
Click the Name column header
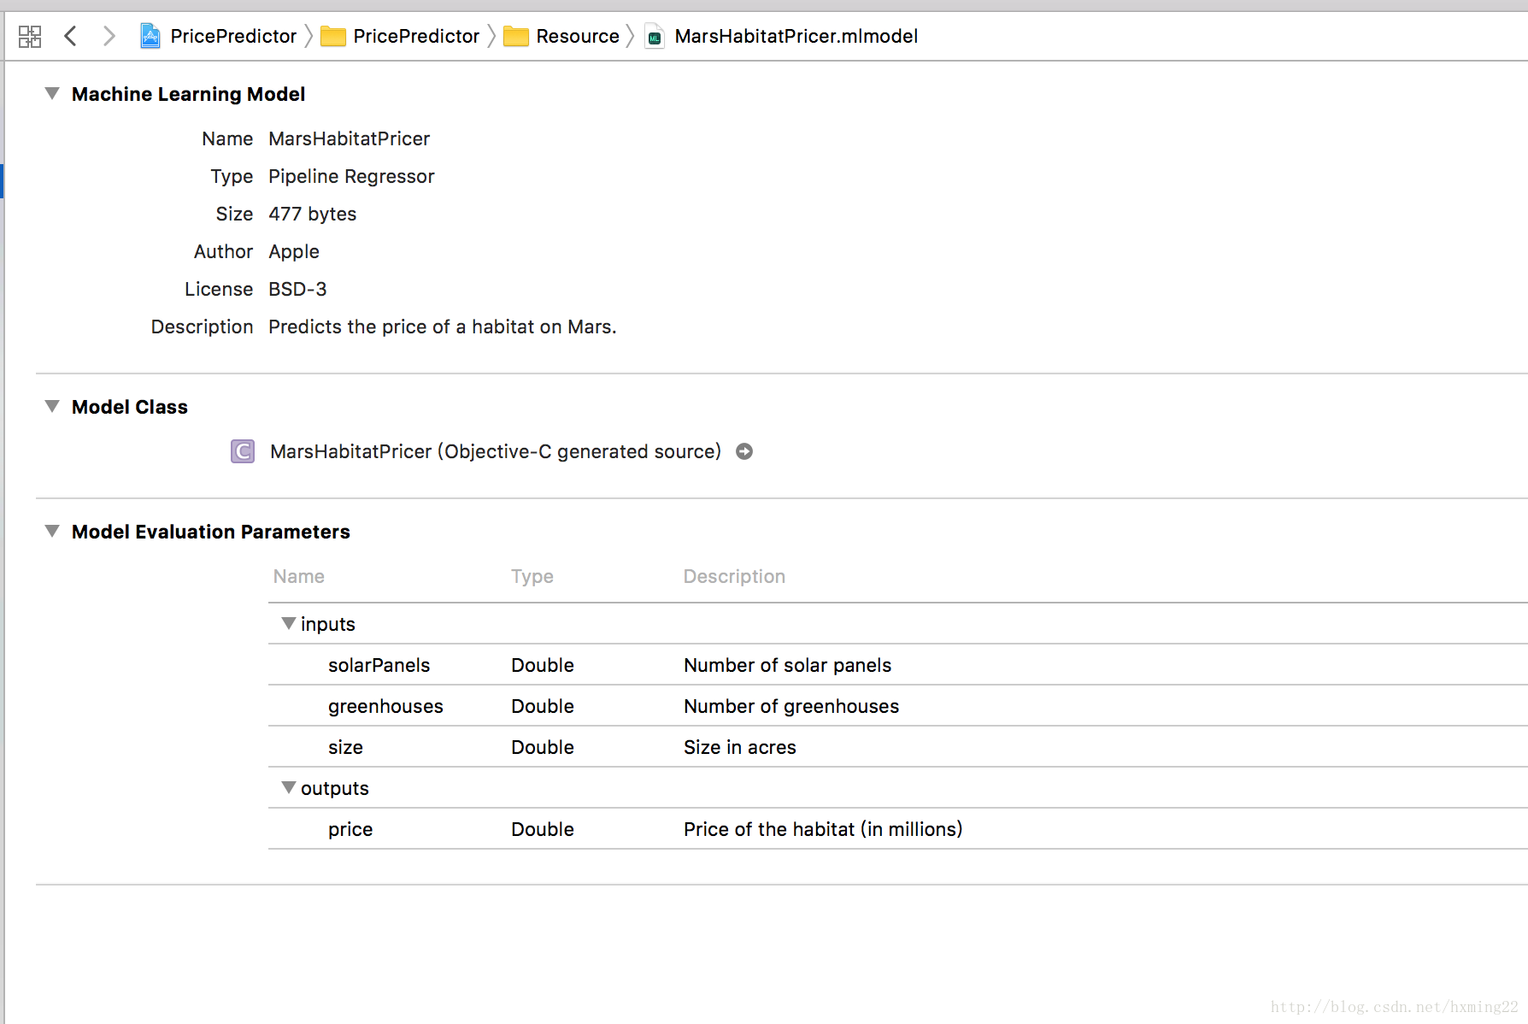pos(298,576)
